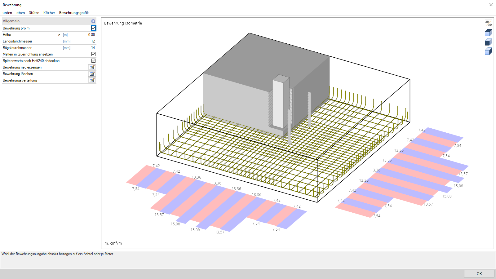The image size is (496, 279).
Task: Open the Köcher menu
Action: coord(49,13)
